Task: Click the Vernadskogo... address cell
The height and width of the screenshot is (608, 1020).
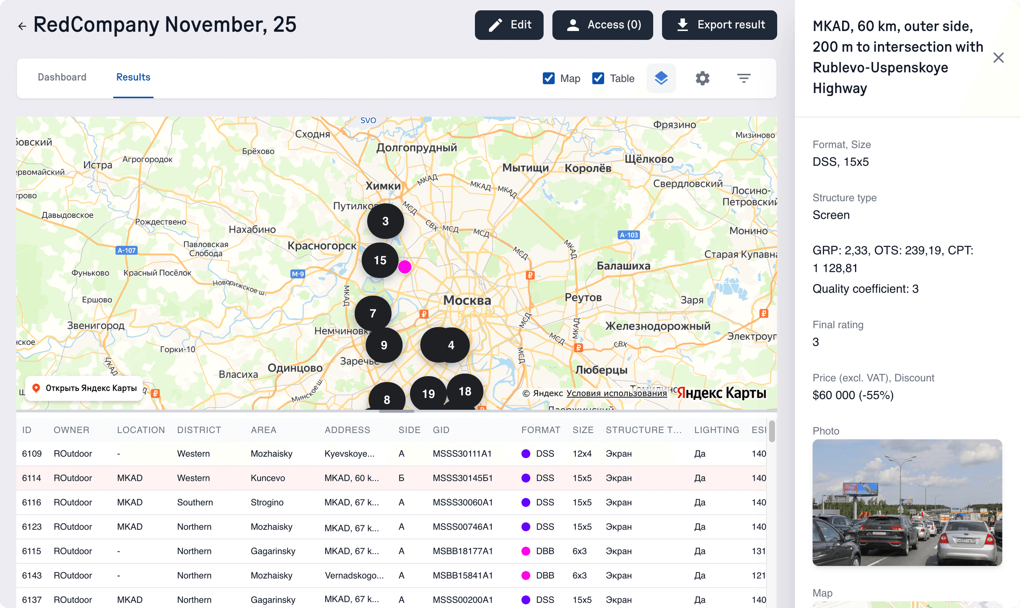Action: [x=354, y=575]
